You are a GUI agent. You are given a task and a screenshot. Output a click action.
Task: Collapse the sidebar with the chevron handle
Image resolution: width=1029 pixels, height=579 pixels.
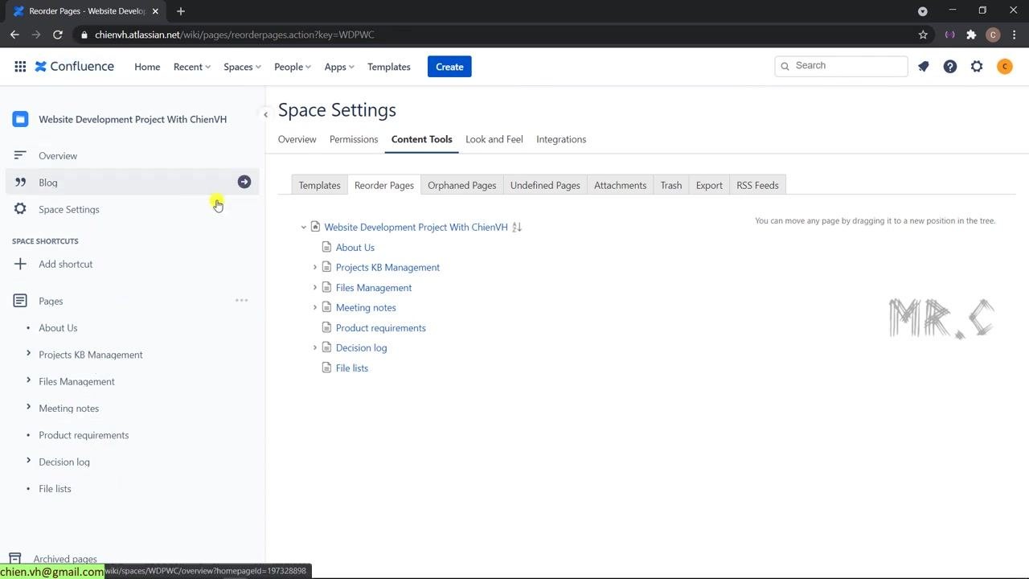[x=265, y=114]
